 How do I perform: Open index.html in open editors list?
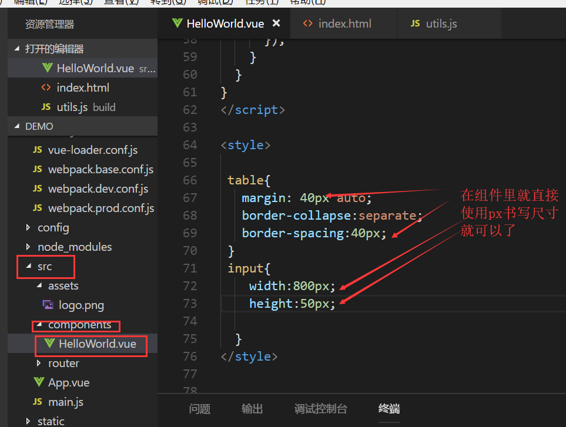coord(83,88)
